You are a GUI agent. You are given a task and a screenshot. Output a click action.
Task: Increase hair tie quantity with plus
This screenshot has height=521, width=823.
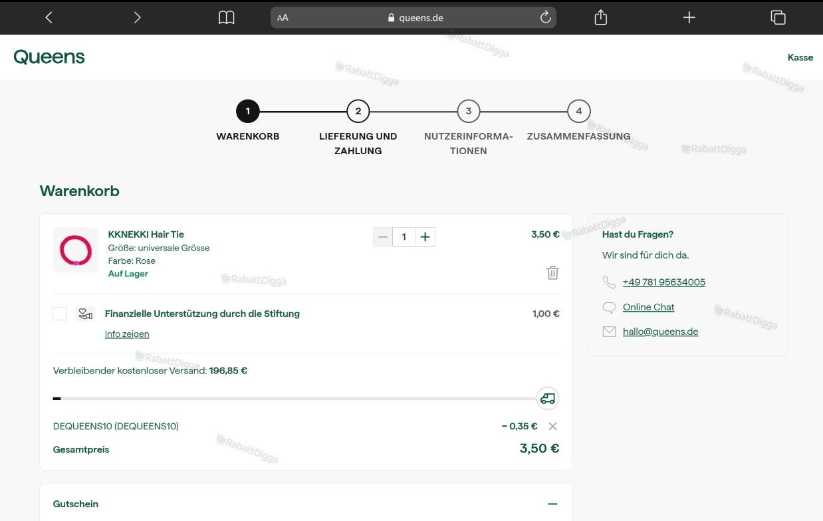point(425,237)
